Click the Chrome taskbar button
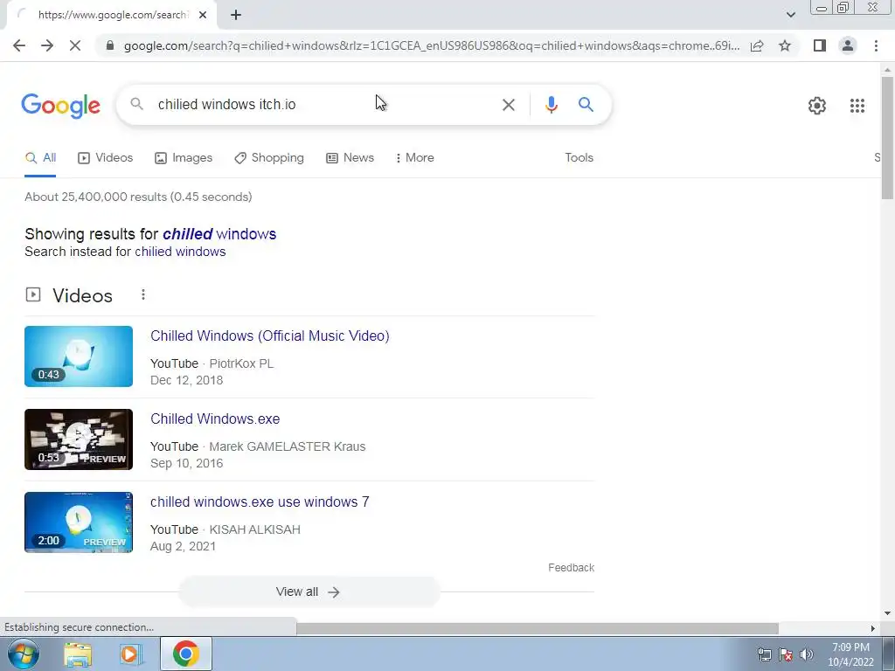This screenshot has height=671, width=895. (x=185, y=654)
